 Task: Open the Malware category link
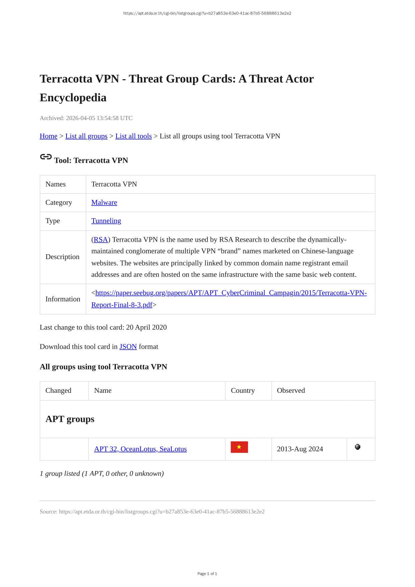(x=104, y=203)
